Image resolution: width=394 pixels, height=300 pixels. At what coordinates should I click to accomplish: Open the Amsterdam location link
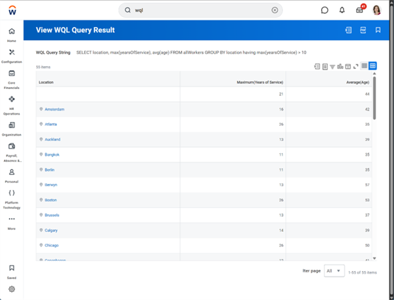click(x=55, y=109)
